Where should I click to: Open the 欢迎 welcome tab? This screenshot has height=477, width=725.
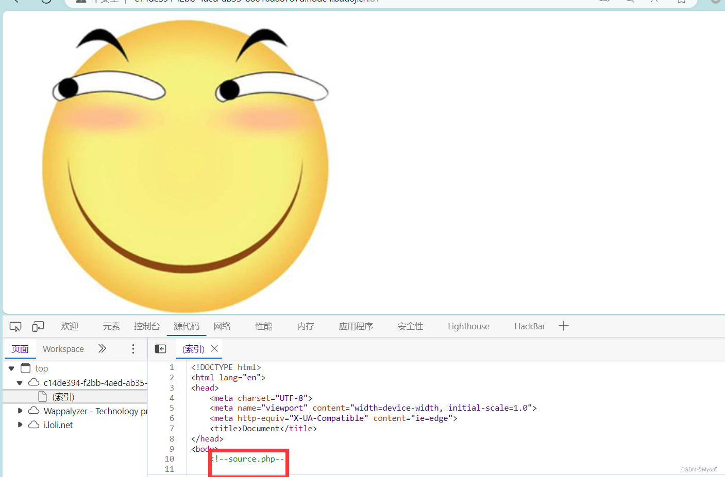click(70, 326)
